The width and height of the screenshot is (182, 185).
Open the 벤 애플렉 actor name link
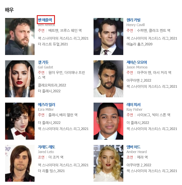[x=45, y=20]
